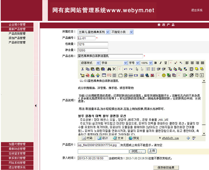This screenshot has height=170, width=209.
Task: Click the 浏览... browse button
Action: tap(137, 151)
